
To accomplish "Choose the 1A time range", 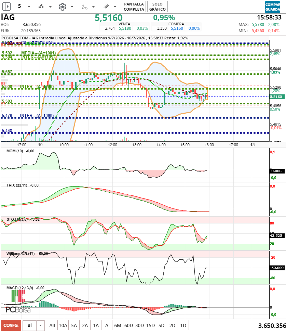I will [x=96, y=325].
